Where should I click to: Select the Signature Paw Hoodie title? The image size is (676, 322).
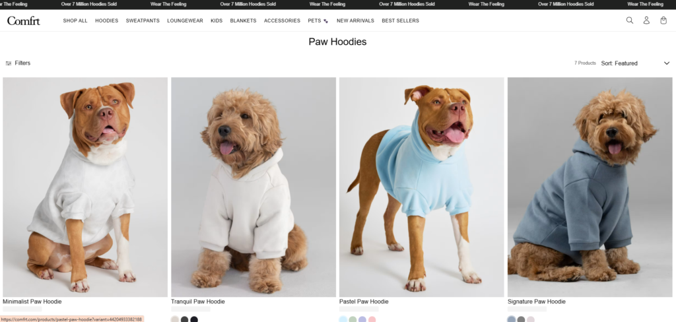tap(536, 302)
